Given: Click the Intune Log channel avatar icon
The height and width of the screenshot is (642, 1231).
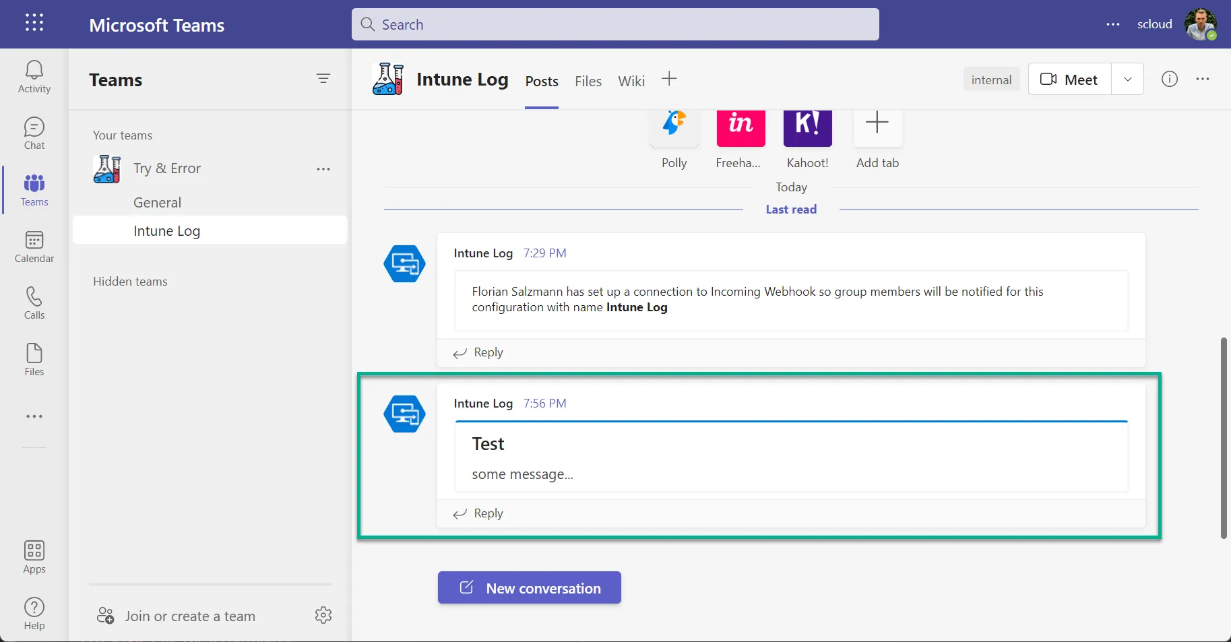Looking at the screenshot, I should click(388, 79).
